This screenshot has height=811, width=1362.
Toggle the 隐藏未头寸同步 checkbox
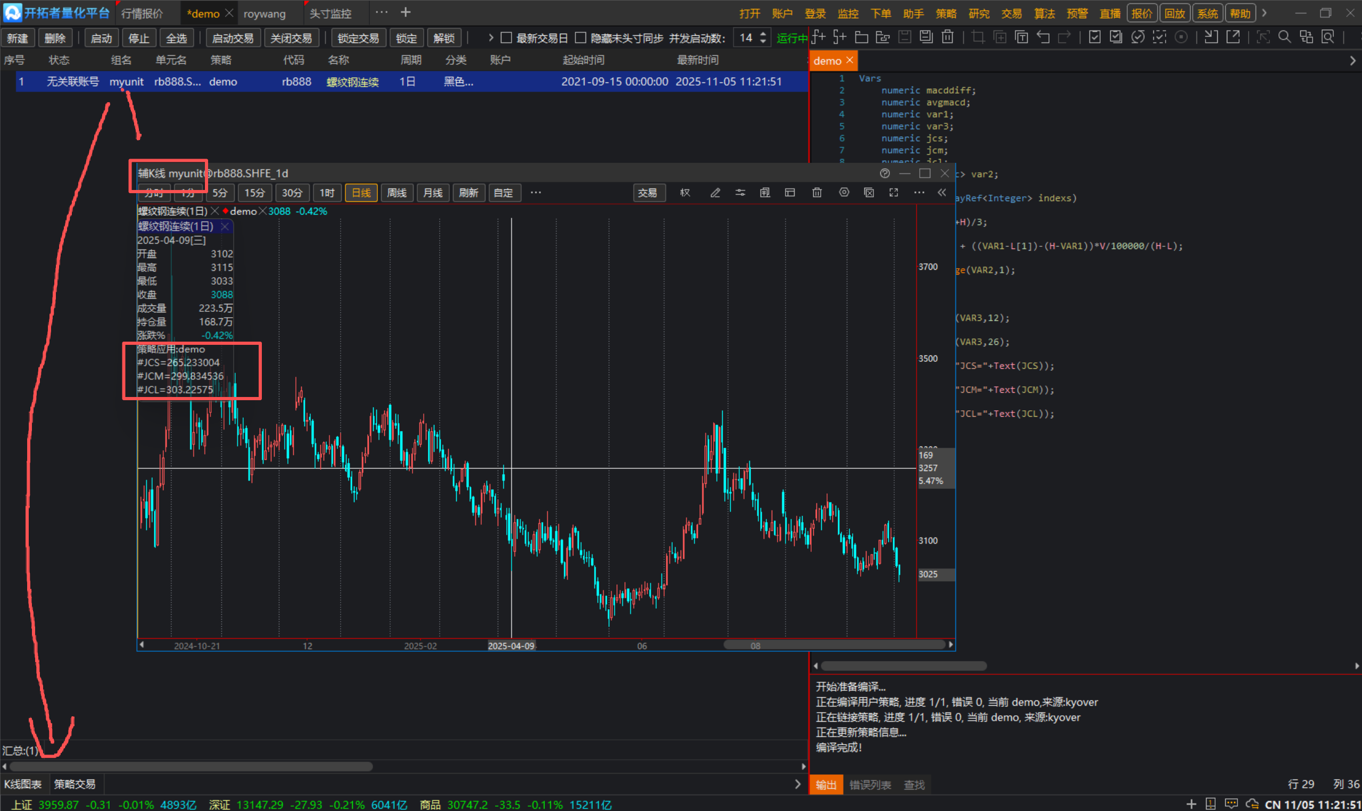[x=581, y=38]
